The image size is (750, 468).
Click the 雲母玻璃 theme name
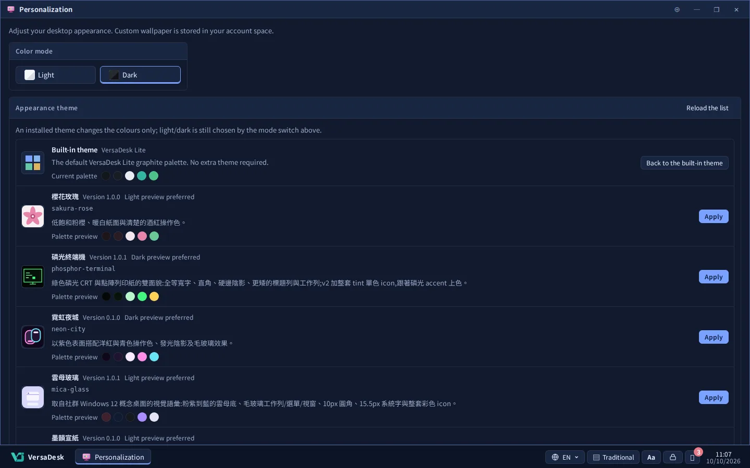point(65,378)
